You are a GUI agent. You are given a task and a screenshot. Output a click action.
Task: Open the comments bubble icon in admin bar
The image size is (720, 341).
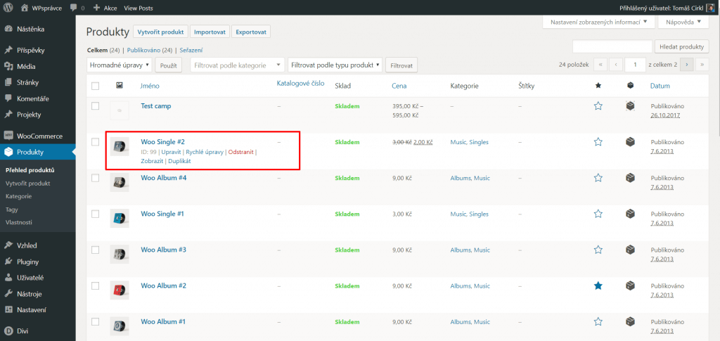tap(73, 8)
